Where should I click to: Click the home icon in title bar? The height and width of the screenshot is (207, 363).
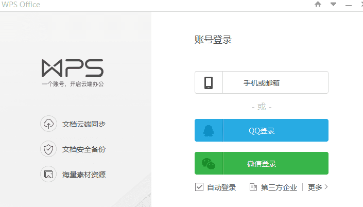[318, 4]
